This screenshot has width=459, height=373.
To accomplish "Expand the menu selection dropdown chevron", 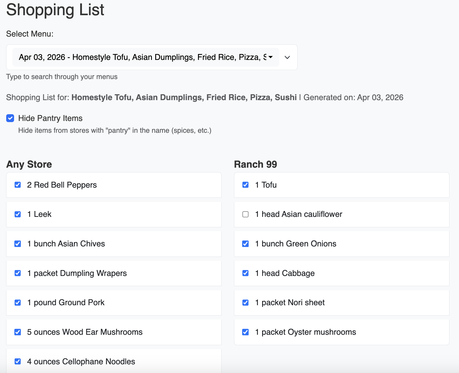I will coord(287,57).
